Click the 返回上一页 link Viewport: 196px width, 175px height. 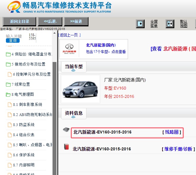click(69, 35)
